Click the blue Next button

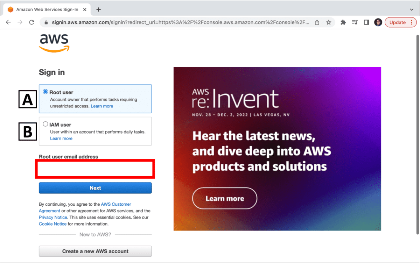pos(95,188)
